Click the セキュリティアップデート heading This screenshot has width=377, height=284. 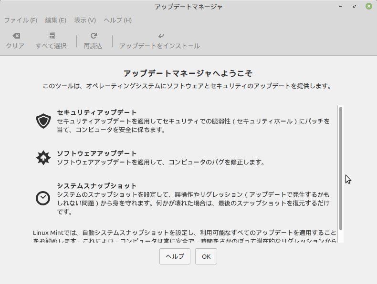point(97,112)
